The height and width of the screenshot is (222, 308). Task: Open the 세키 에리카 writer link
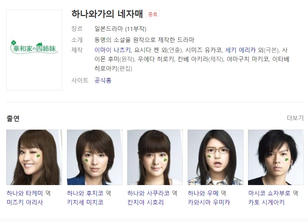[240, 50]
